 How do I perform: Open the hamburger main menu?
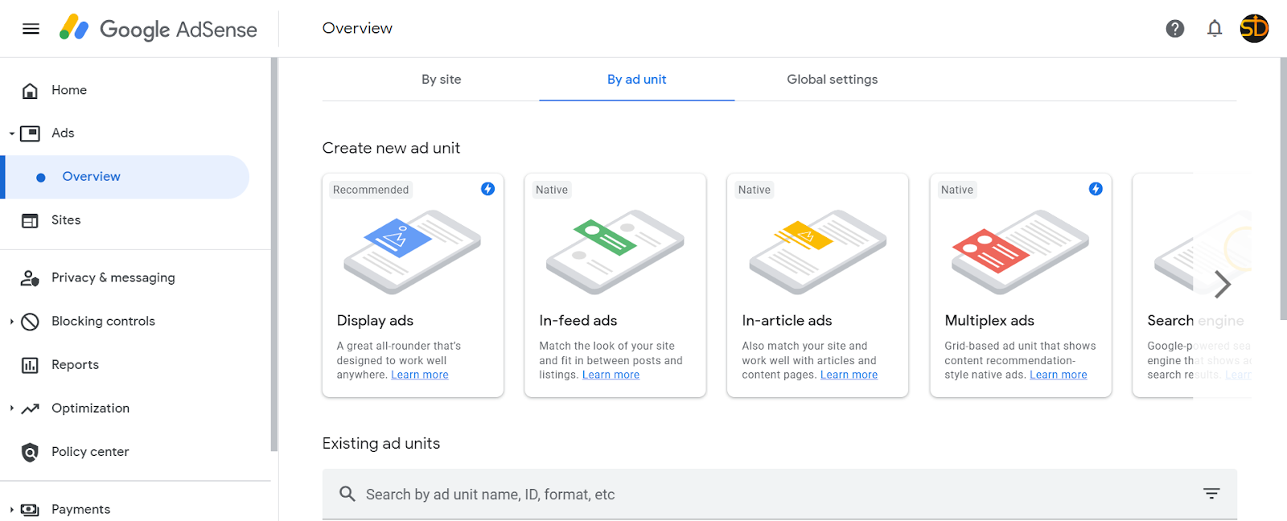[31, 29]
